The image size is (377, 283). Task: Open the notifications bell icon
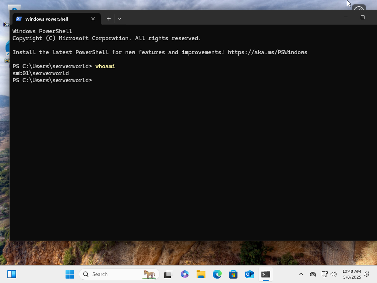367,274
